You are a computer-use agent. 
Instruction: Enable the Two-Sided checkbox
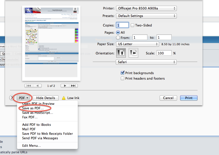132,25
